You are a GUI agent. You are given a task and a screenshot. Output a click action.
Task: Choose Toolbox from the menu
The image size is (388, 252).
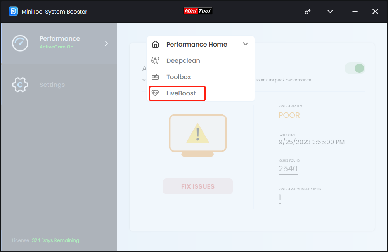pyautogui.click(x=178, y=77)
